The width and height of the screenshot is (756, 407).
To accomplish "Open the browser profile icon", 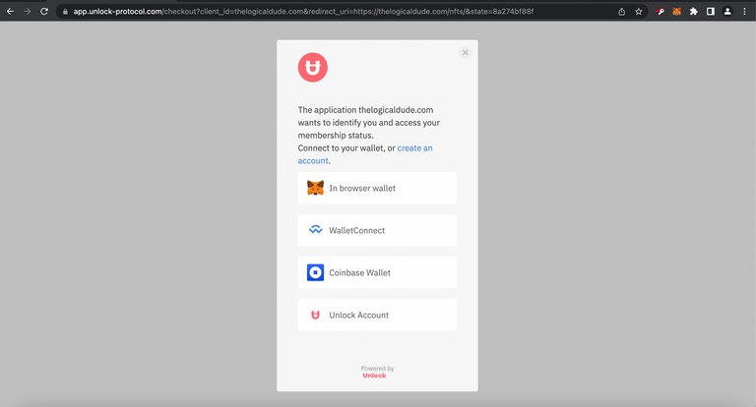I will tap(727, 12).
